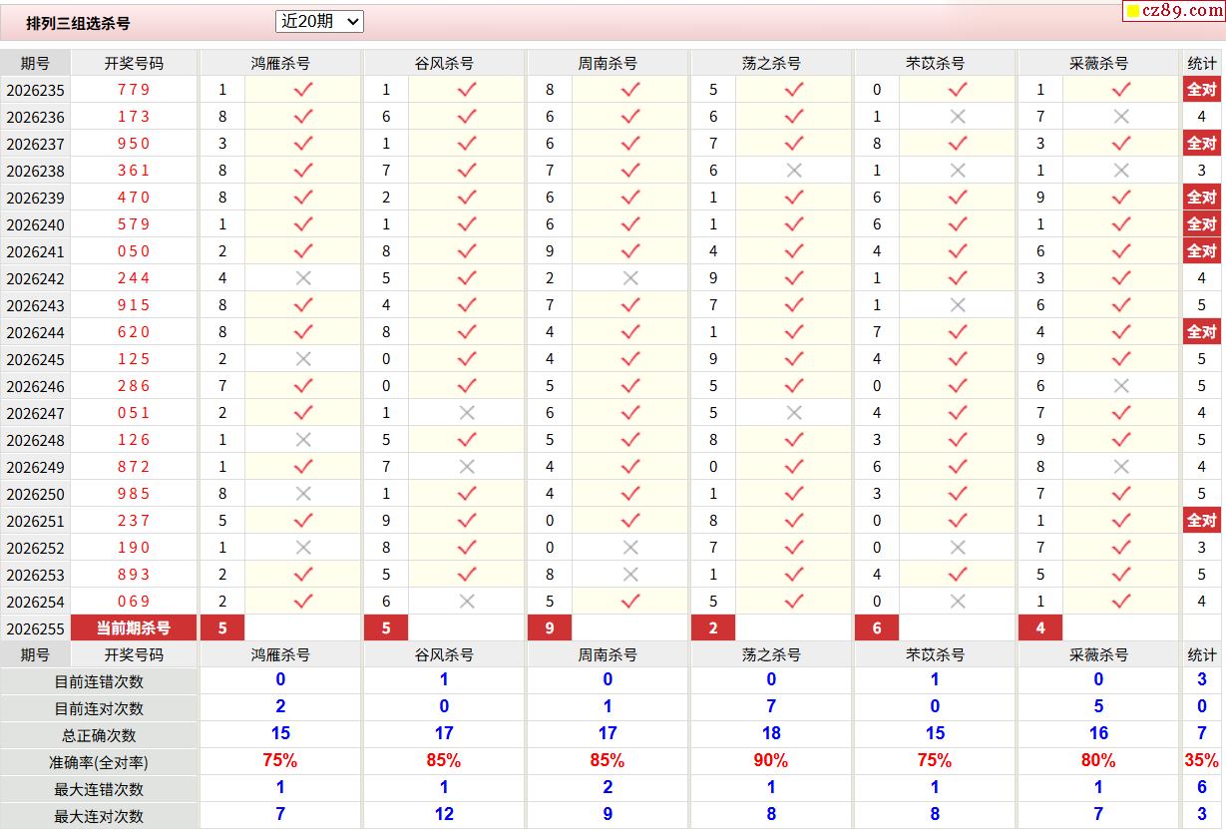1226x832 pixels.
Task: Click the red 4 current pick under 采薇杀号
Action: point(1040,628)
